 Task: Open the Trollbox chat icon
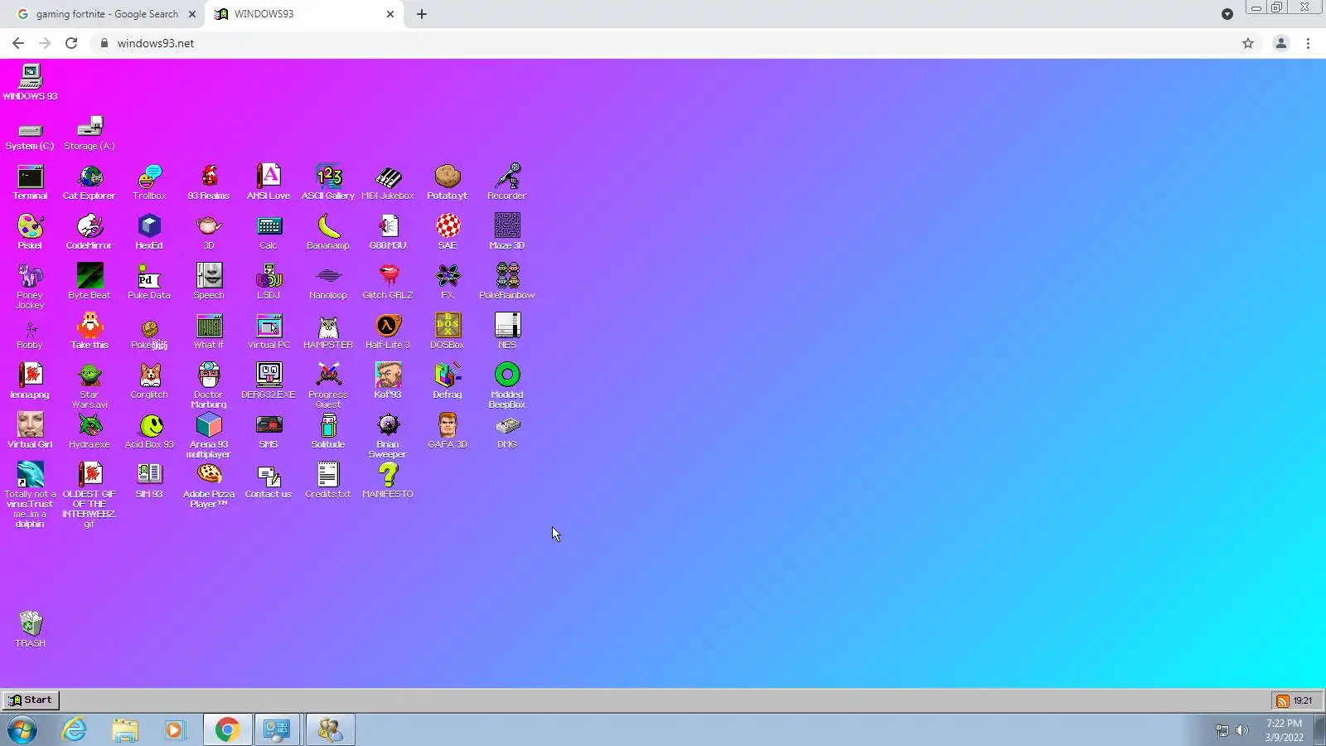(149, 182)
